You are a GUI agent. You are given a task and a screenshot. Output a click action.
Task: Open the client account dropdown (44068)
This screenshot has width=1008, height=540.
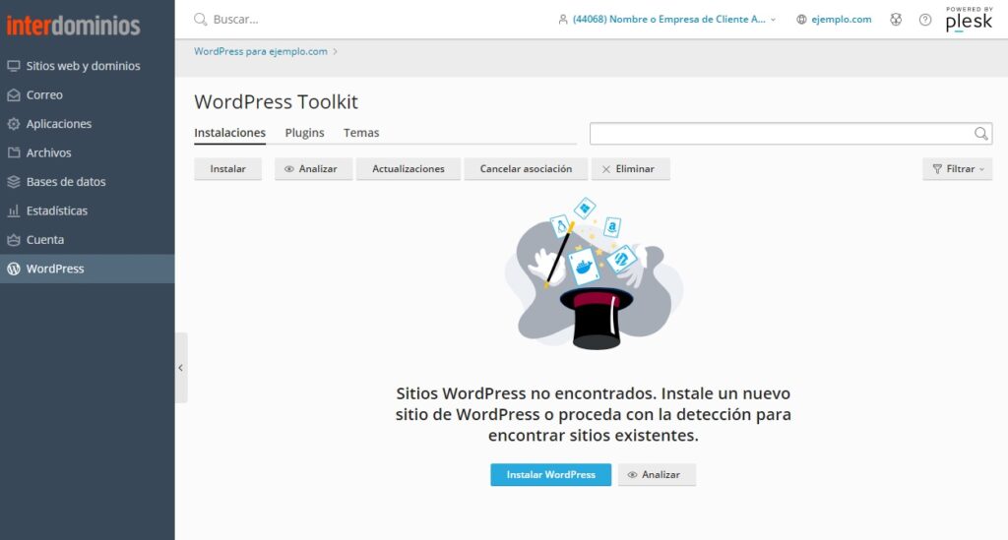[668, 20]
